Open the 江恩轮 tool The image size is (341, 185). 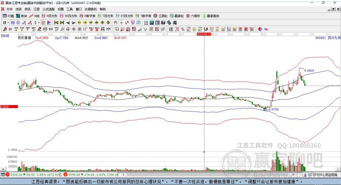[x=161, y=16]
